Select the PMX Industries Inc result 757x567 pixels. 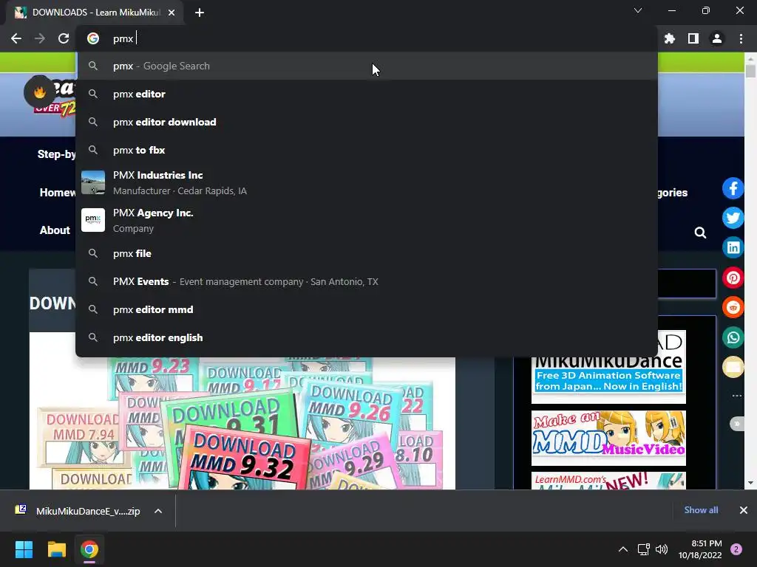pos(367,183)
